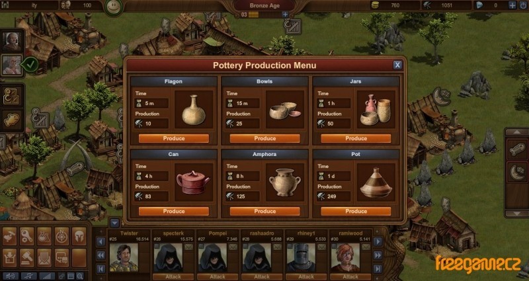Show next neighbors with right arrow
The image size is (529, 281).
pyautogui.click(x=378, y=241)
